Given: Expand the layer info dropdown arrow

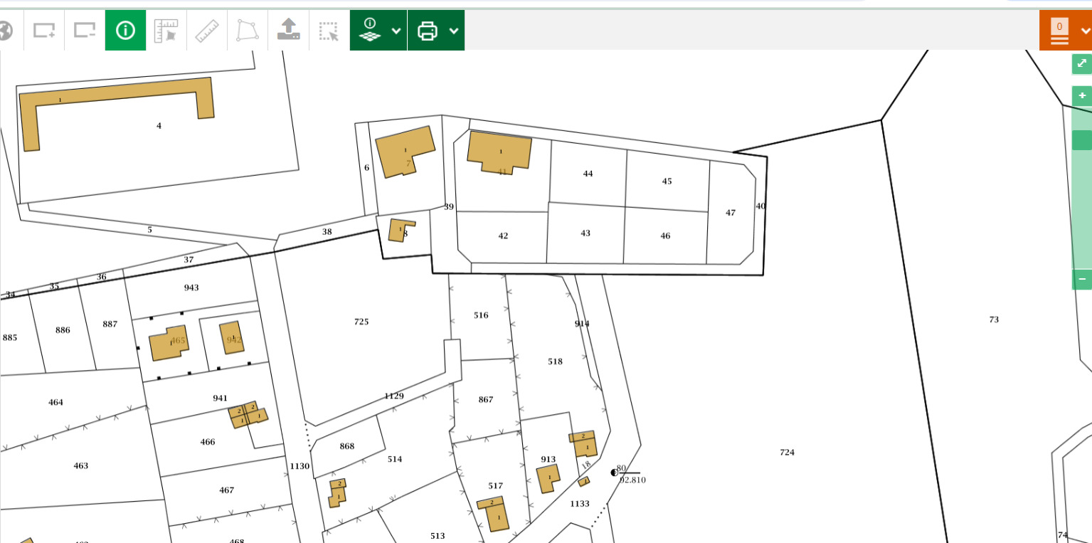Looking at the screenshot, I should [x=396, y=31].
